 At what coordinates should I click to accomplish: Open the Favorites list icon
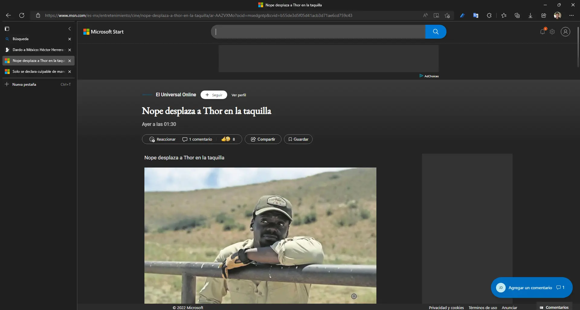(x=504, y=15)
